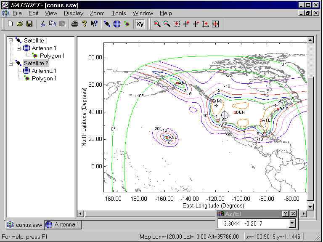Click the vertical scrollbar up arrow

310,40
